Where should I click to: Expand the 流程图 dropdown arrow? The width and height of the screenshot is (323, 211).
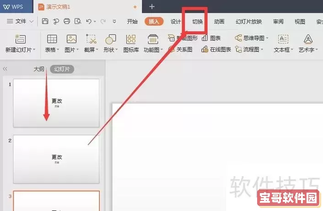[x=262, y=50]
